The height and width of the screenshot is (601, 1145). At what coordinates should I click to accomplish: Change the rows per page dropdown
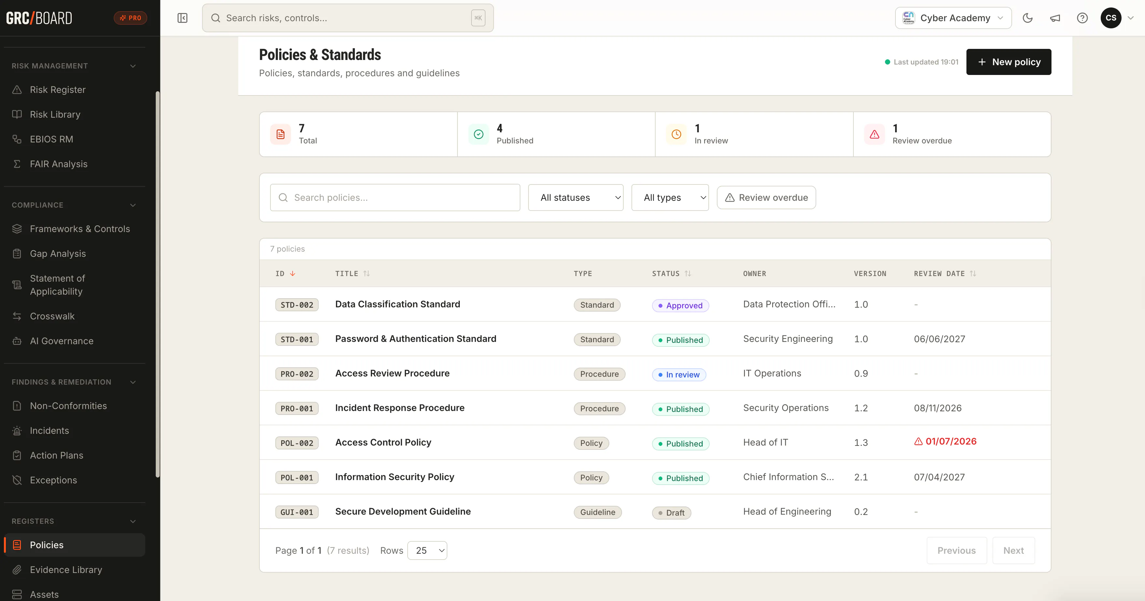point(427,550)
